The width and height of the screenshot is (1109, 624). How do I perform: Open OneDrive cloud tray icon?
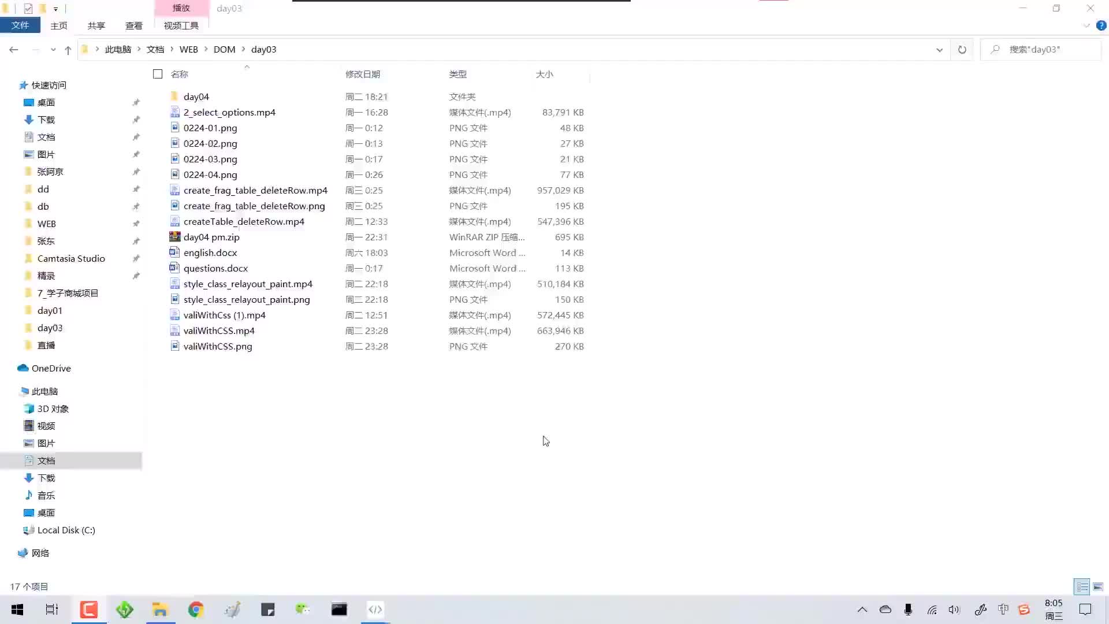tap(885, 610)
